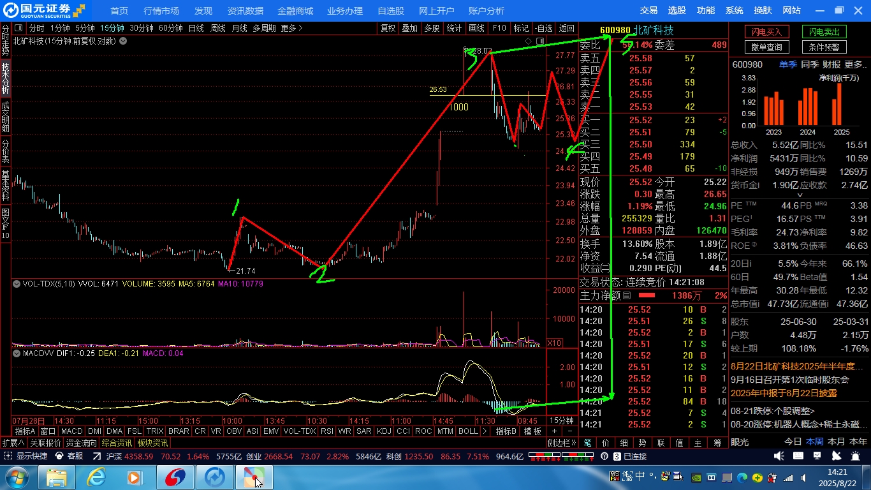The width and height of the screenshot is (871, 490).
Task: Expand chevron below financial data rows
Action: pos(800,196)
